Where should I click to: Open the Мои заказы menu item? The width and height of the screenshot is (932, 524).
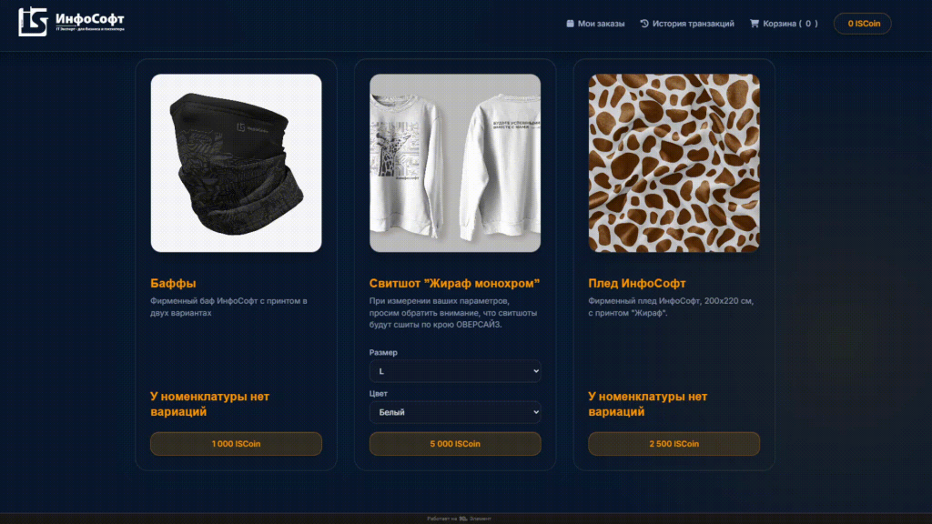(595, 24)
